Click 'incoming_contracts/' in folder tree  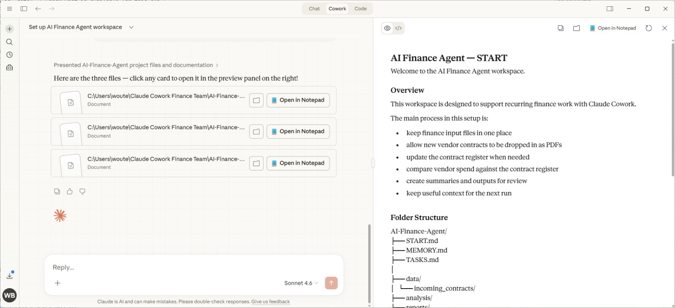445,289
